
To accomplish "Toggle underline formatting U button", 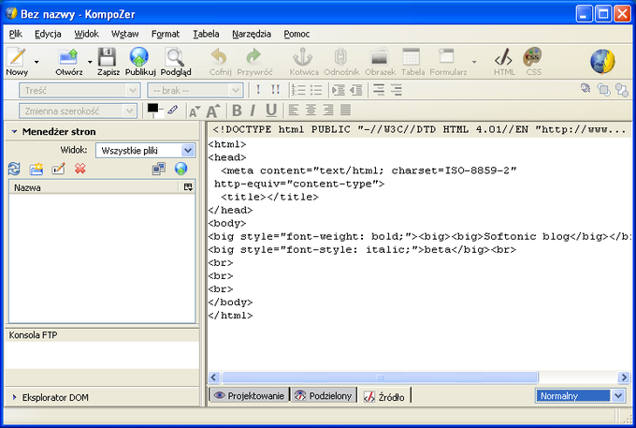I will coord(271,111).
